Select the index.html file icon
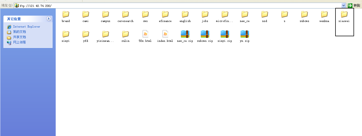The height and width of the screenshot is (136, 362). 165,34
